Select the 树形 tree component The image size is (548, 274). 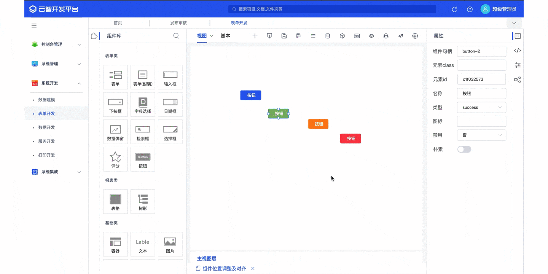point(143,201)
